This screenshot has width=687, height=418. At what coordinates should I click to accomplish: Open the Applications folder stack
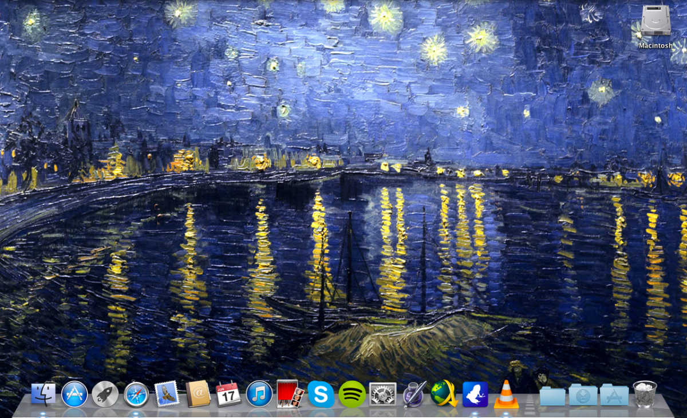614,395
